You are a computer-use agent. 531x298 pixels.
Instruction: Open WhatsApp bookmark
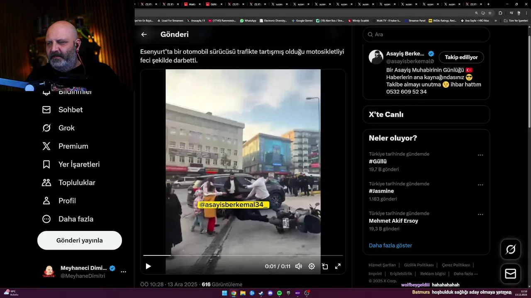tap(248, 20)
